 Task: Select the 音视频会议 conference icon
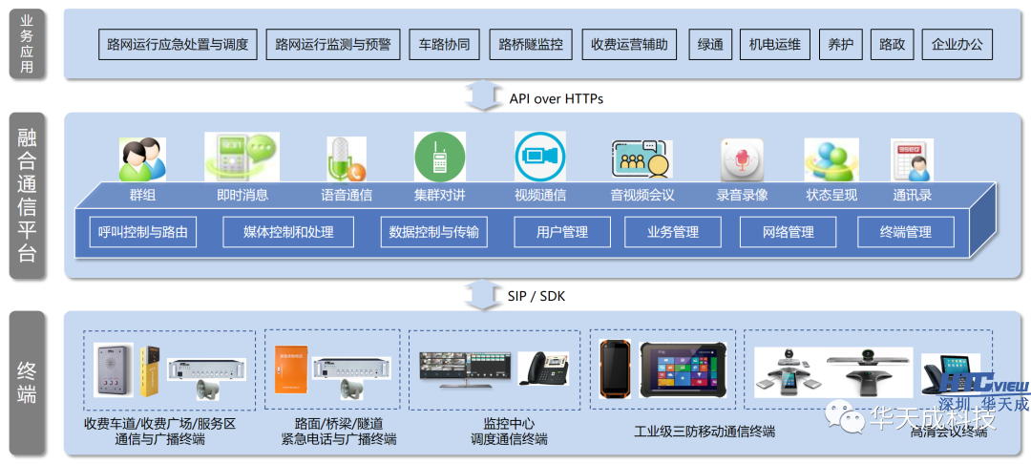click(x=642, y=158)
